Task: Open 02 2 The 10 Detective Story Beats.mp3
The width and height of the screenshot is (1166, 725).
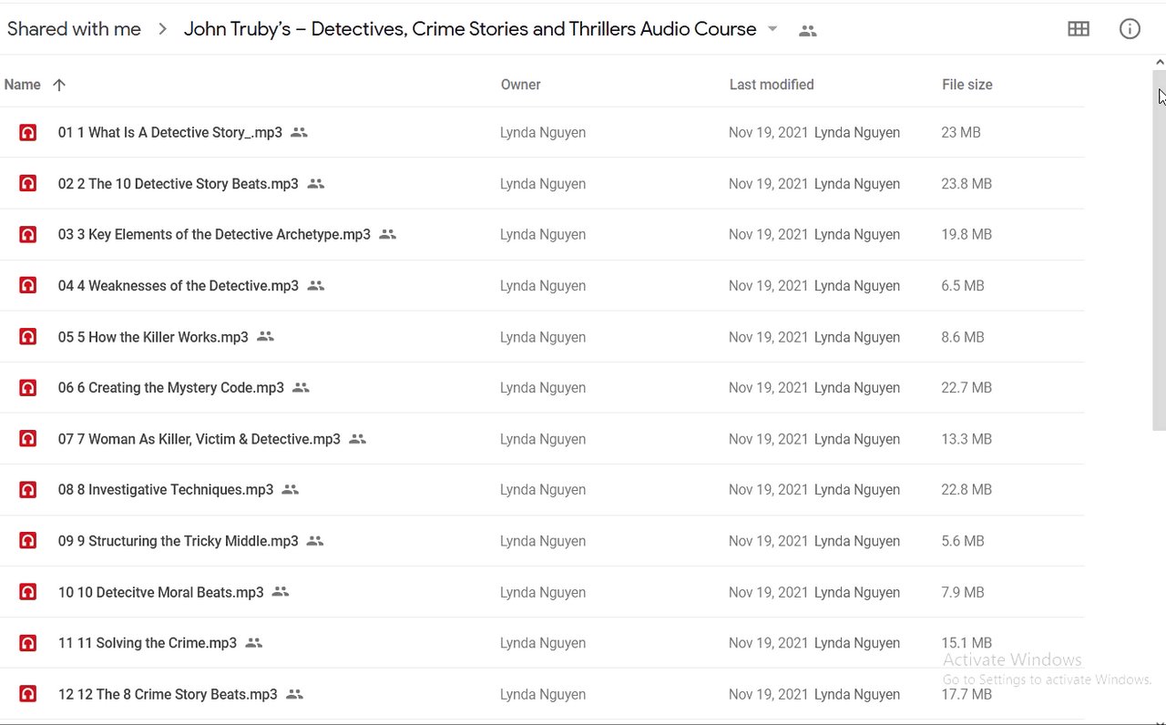Action: pos(178,184)
